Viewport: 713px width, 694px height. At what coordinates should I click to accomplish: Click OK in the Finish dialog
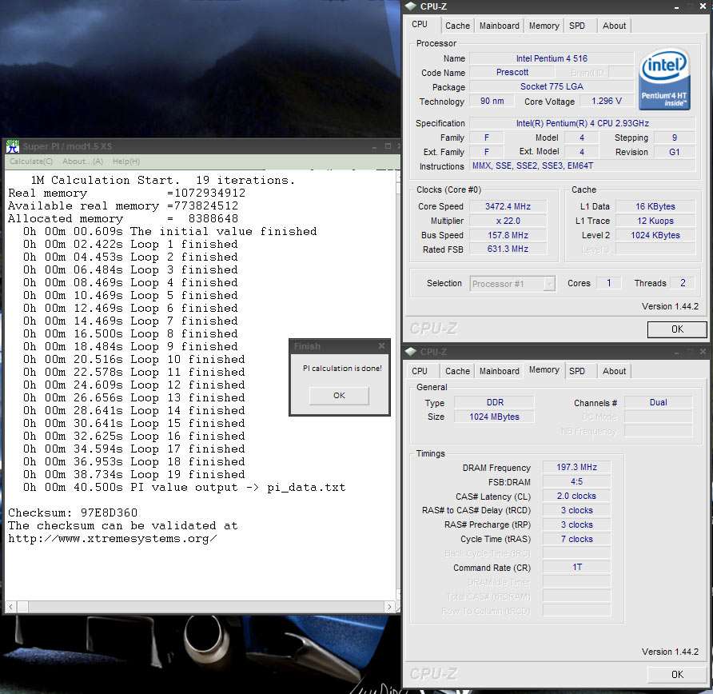point(339,396)
